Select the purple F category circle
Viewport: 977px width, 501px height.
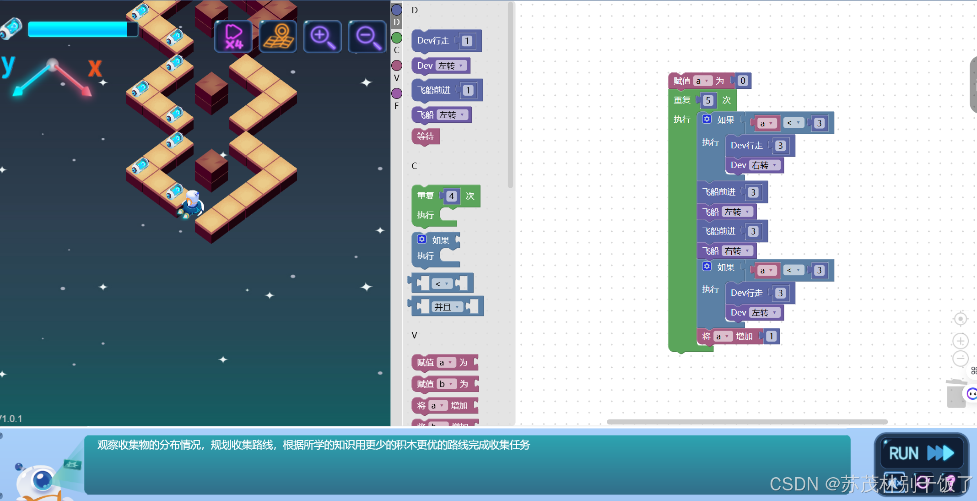point(397,93)
